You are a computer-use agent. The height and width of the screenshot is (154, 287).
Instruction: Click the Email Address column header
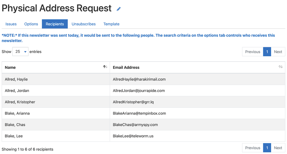197,67
